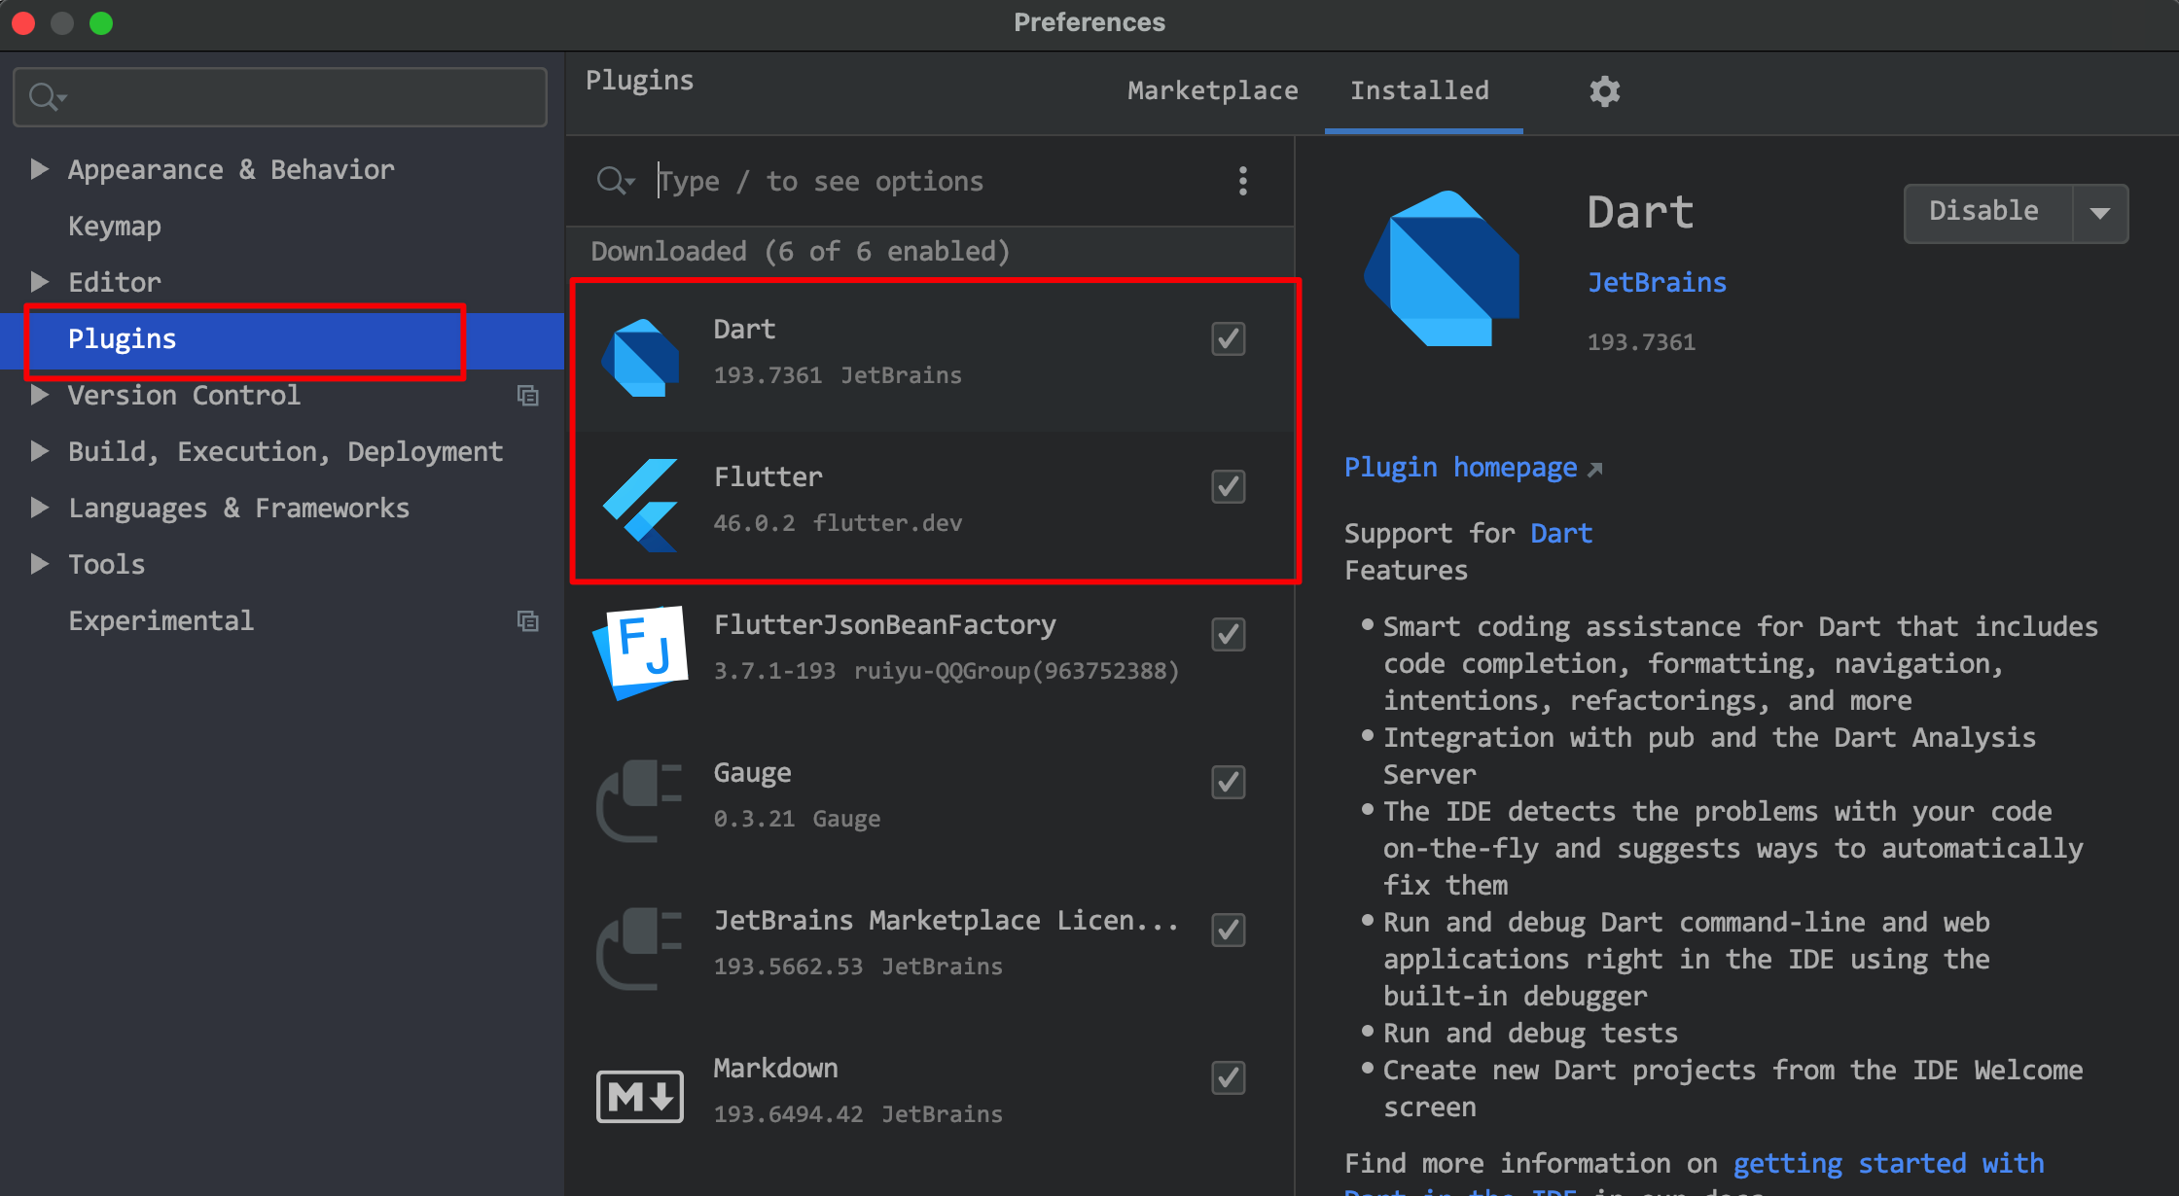Click the JetBrains Marketplace Licensing plug icon

click(639, 948)
